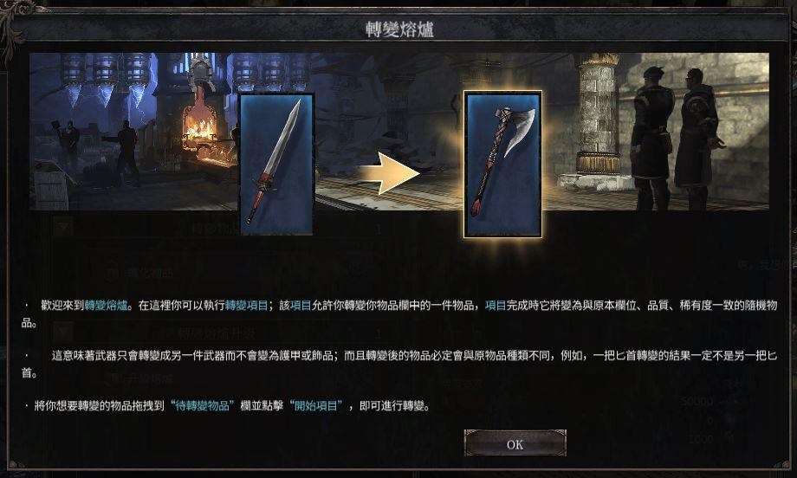The image size is (797, 478).
Task: Select the glowing axe item card
Action: (502, 164)
